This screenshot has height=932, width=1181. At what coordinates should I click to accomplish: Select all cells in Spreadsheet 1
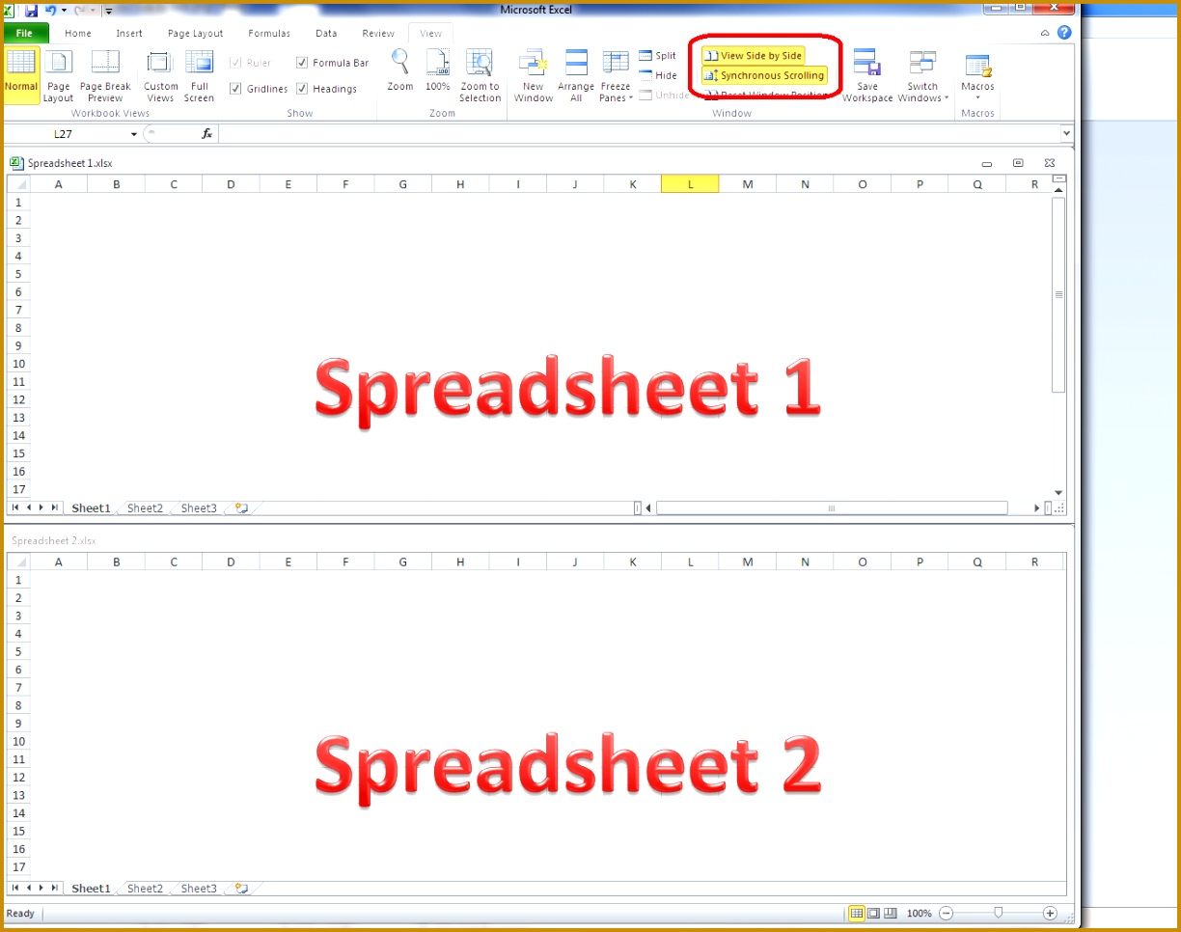[18, 184]
